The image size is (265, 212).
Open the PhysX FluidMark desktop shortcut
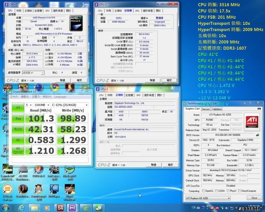coord(70,192)
